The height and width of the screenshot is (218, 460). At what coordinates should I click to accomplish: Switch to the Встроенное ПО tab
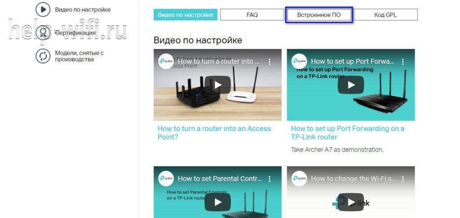(319, 15)
